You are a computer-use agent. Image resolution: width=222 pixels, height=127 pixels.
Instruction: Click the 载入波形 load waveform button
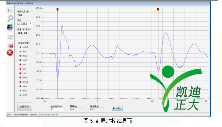click(x=117, y=108)
